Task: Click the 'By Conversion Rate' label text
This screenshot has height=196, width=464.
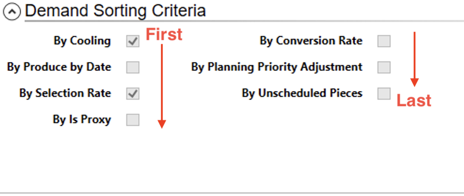Action: tap(311, 41)
